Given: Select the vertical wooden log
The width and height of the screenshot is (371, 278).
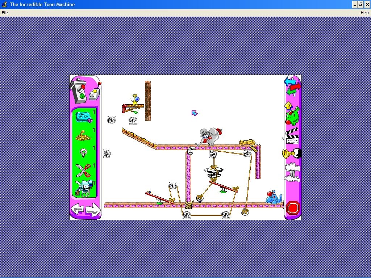Looking at the screenshot, I should coord(148,101).
